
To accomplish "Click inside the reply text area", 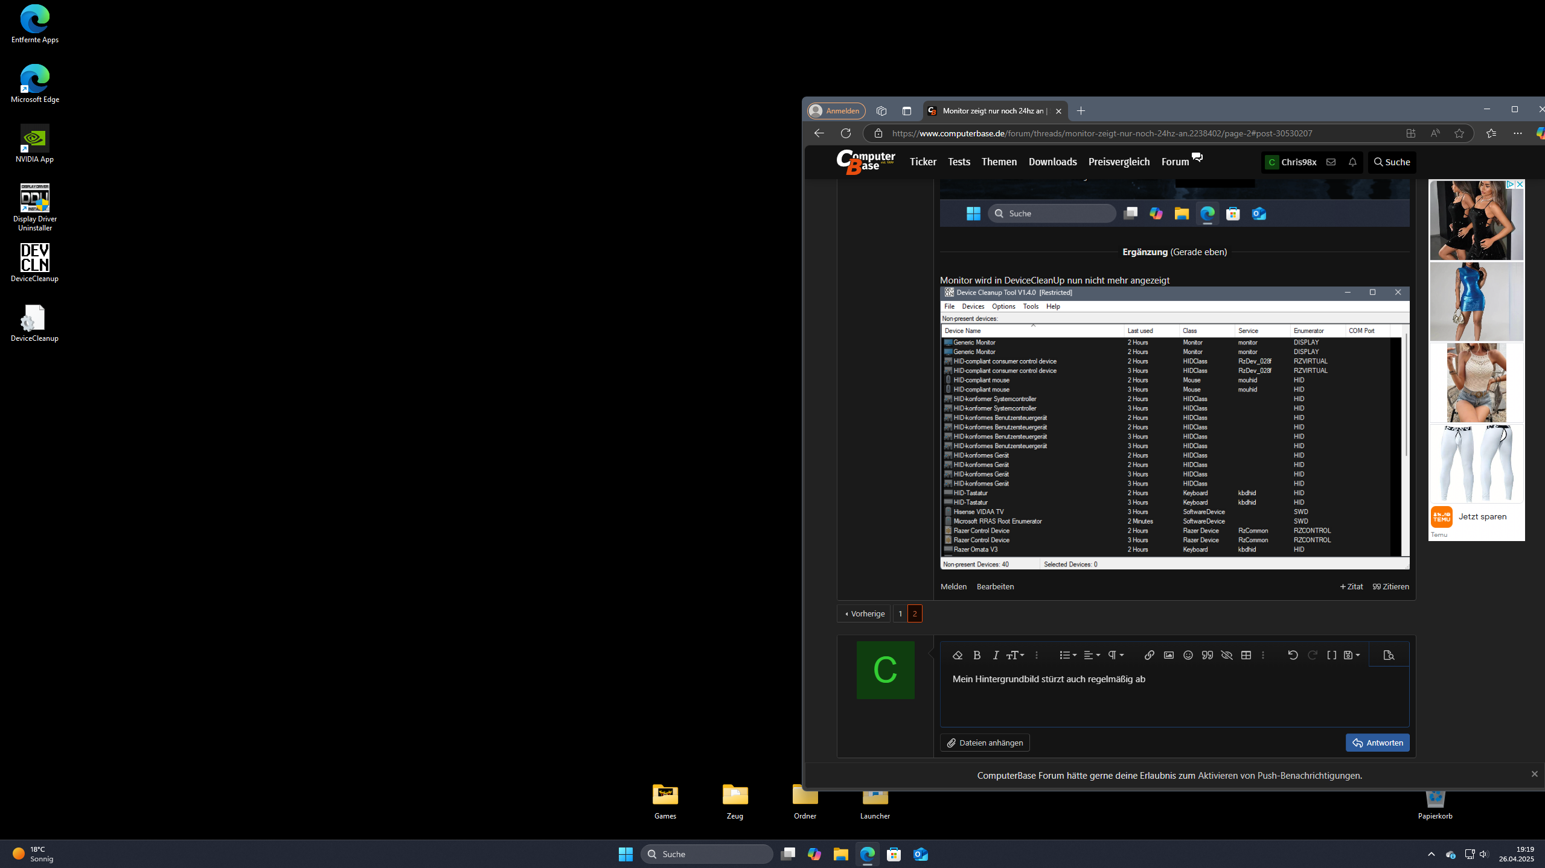I will (x=1174, y=700).
